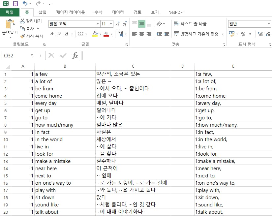This screenshot has width=272, height=216.
Task: Switch to the 데이터 (Data) tab
Action: [118, 12]
